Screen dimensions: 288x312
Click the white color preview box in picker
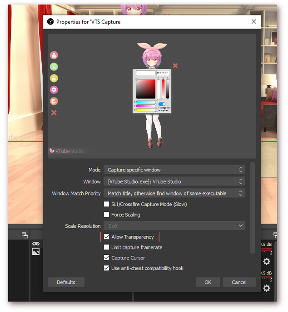click(146, 73)
